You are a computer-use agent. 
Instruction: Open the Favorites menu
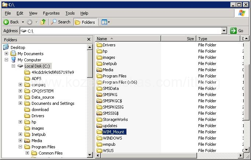(51, 13)
